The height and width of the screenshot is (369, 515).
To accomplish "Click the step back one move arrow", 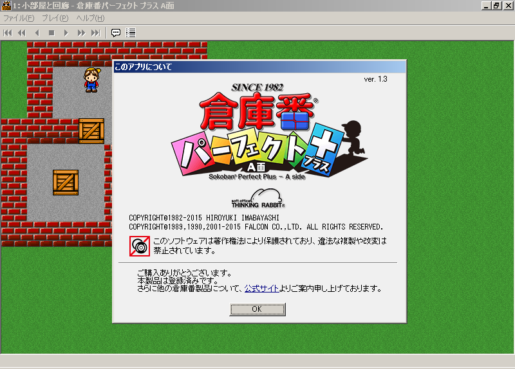I will tap(37, 32).
